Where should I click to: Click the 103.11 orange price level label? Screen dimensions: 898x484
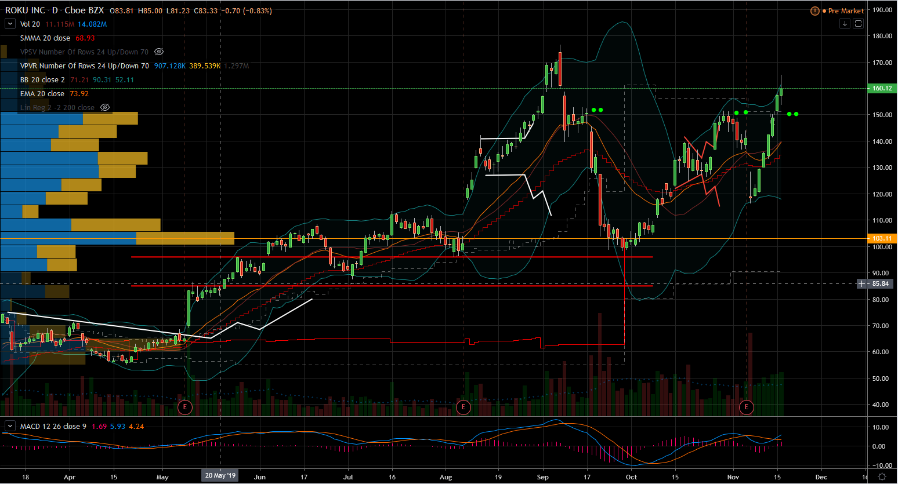coord(882,238)
